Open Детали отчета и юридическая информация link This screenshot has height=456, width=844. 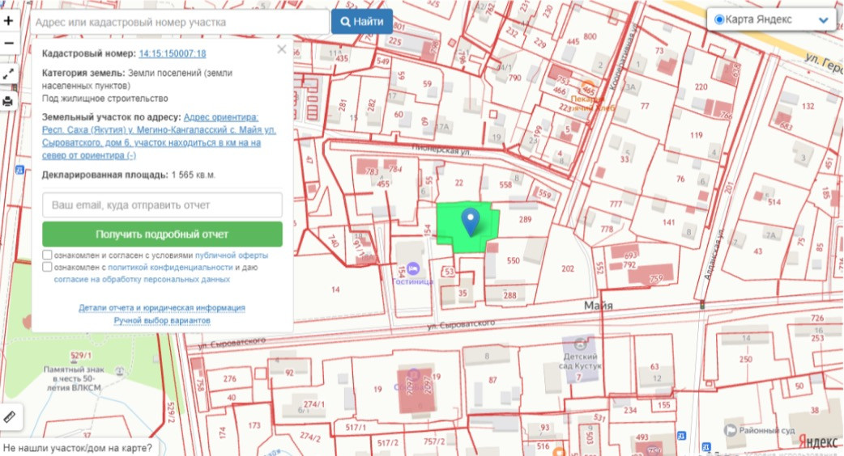[x=162, y=308]
